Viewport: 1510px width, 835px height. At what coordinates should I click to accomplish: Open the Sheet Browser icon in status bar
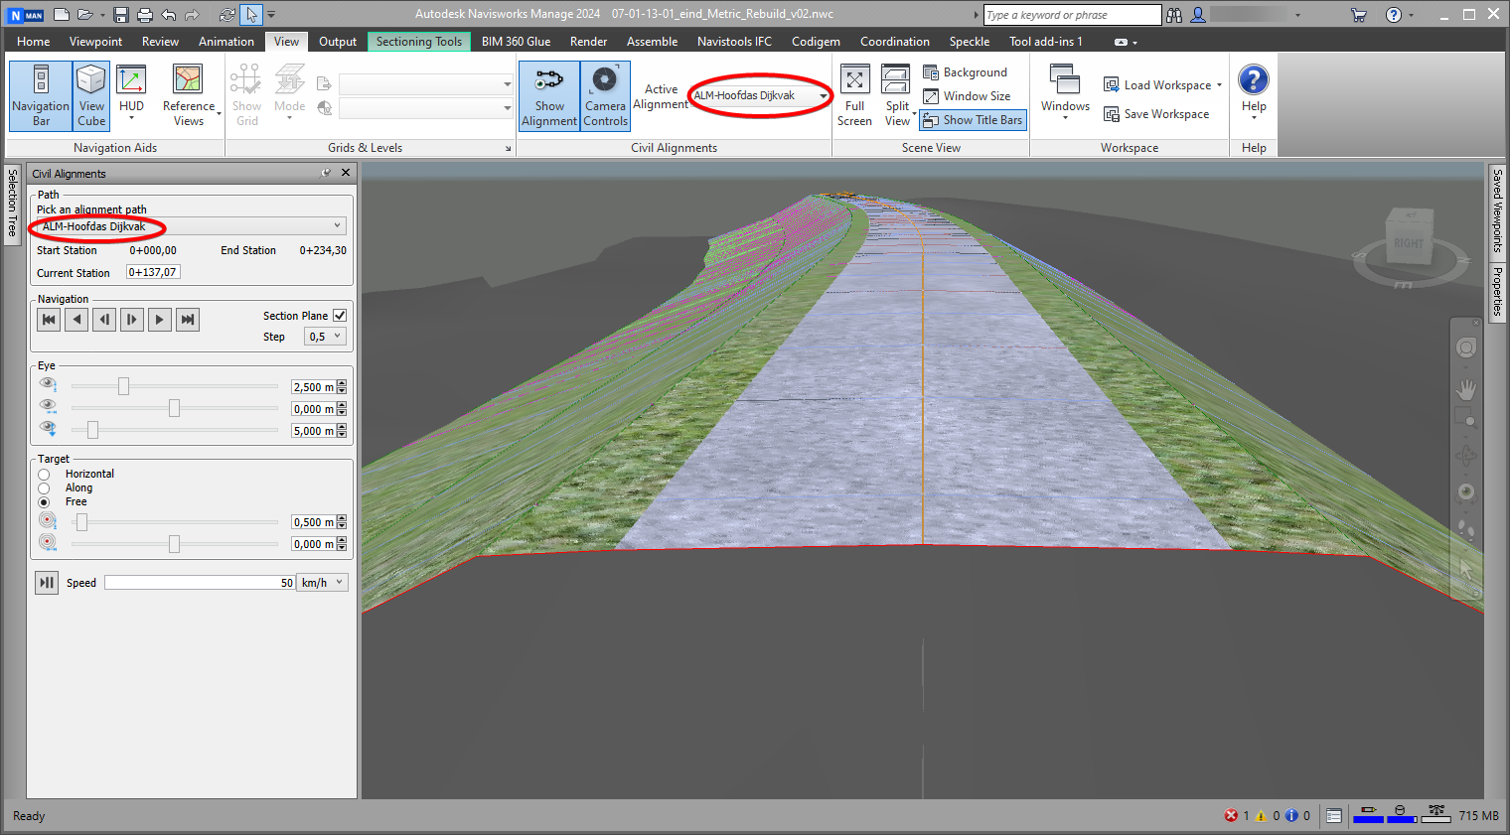coord(1334,816)
